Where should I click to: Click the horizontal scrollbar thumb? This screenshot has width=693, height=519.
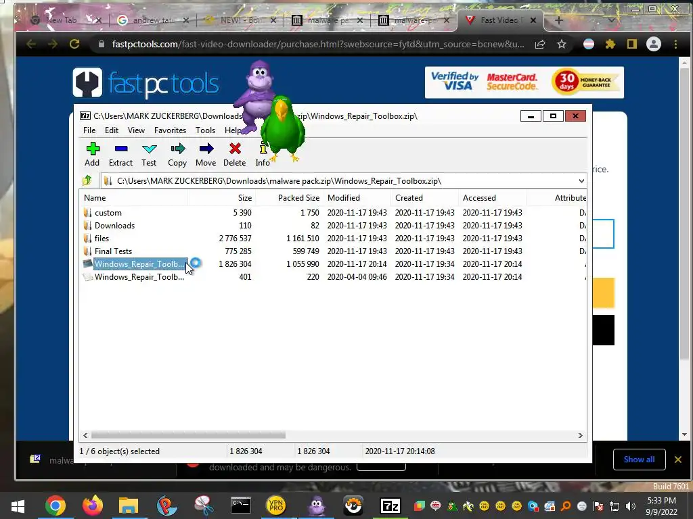(x=189, y=436)
